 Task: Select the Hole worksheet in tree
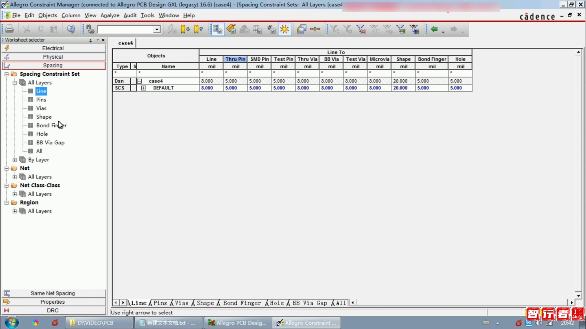coord(42,134)
